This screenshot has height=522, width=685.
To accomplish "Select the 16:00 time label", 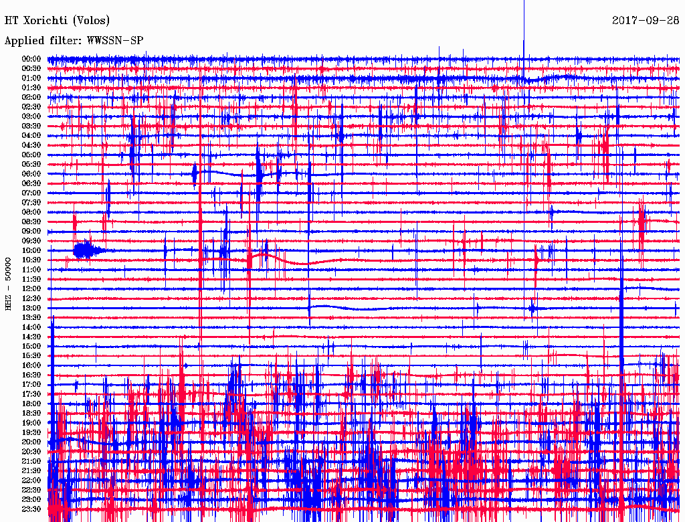I will [x=31, y=365].
